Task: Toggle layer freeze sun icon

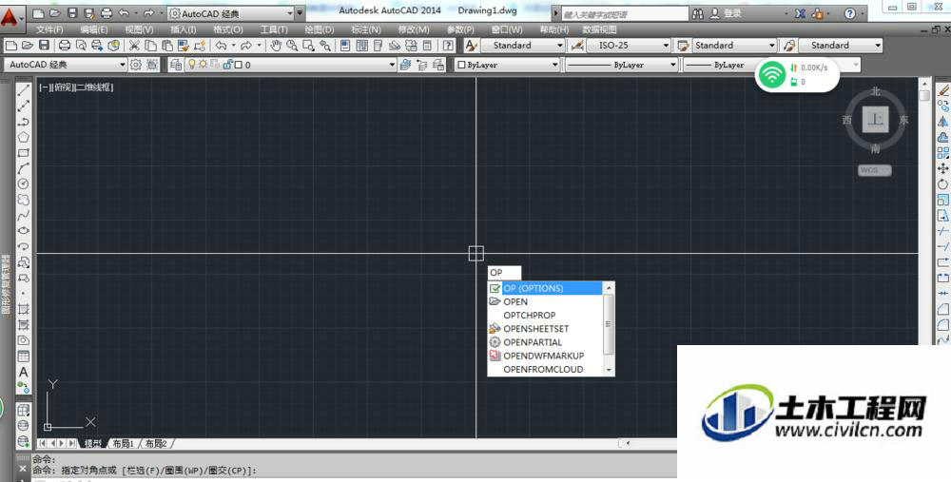Action: coord(204,65)
